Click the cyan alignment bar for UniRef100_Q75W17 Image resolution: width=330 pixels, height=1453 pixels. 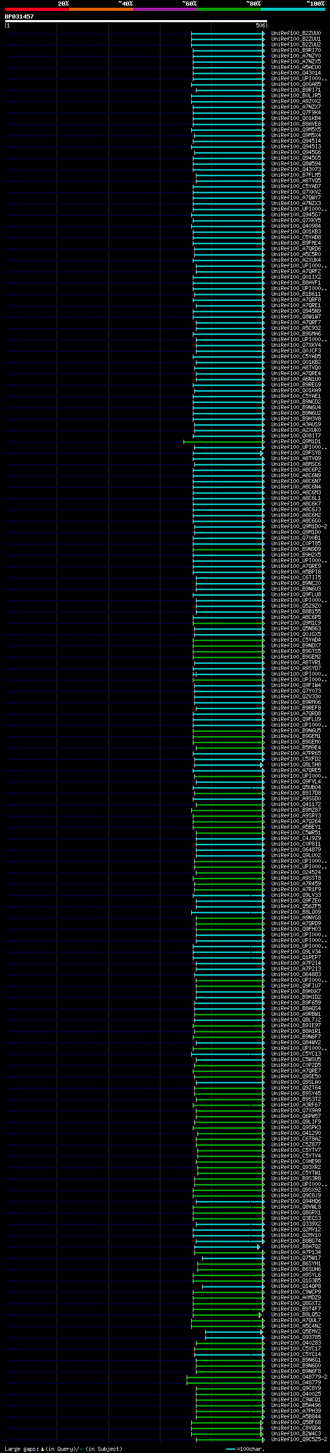[233, 1258]
